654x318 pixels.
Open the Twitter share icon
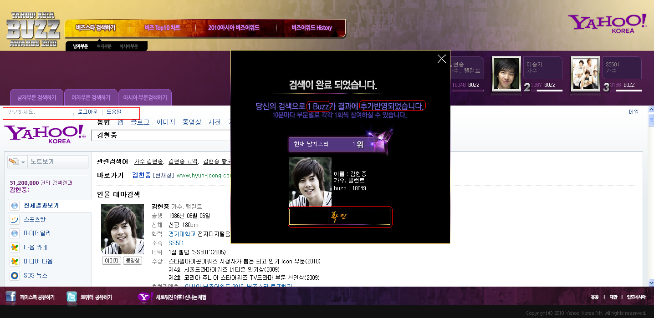point(72,297)
